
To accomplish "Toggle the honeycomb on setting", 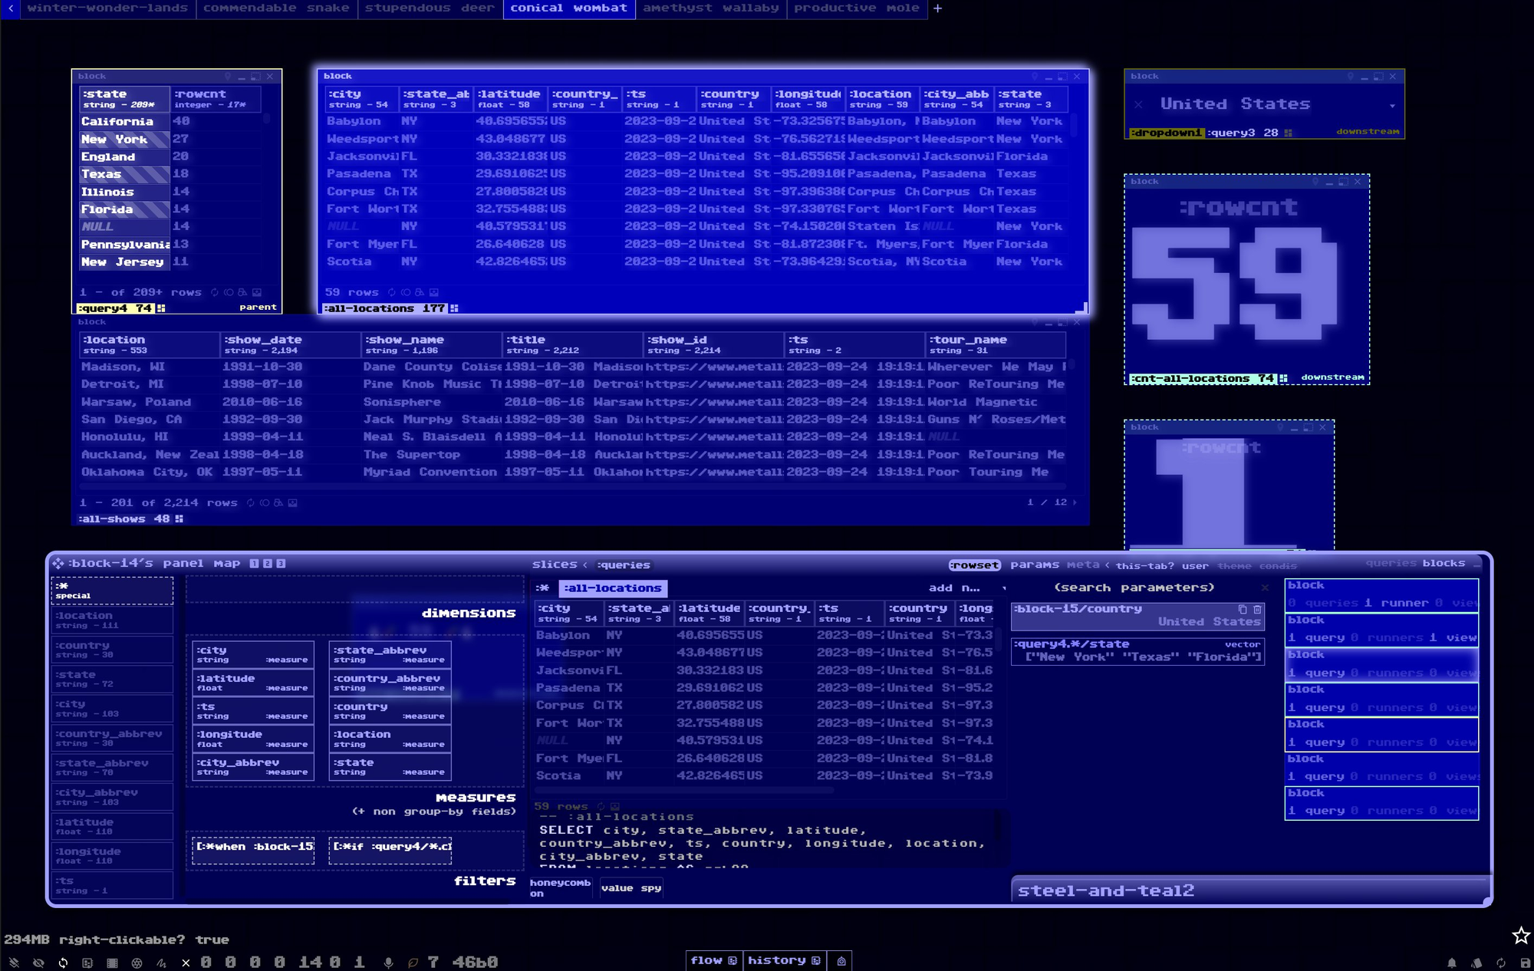I will (560, 887).
